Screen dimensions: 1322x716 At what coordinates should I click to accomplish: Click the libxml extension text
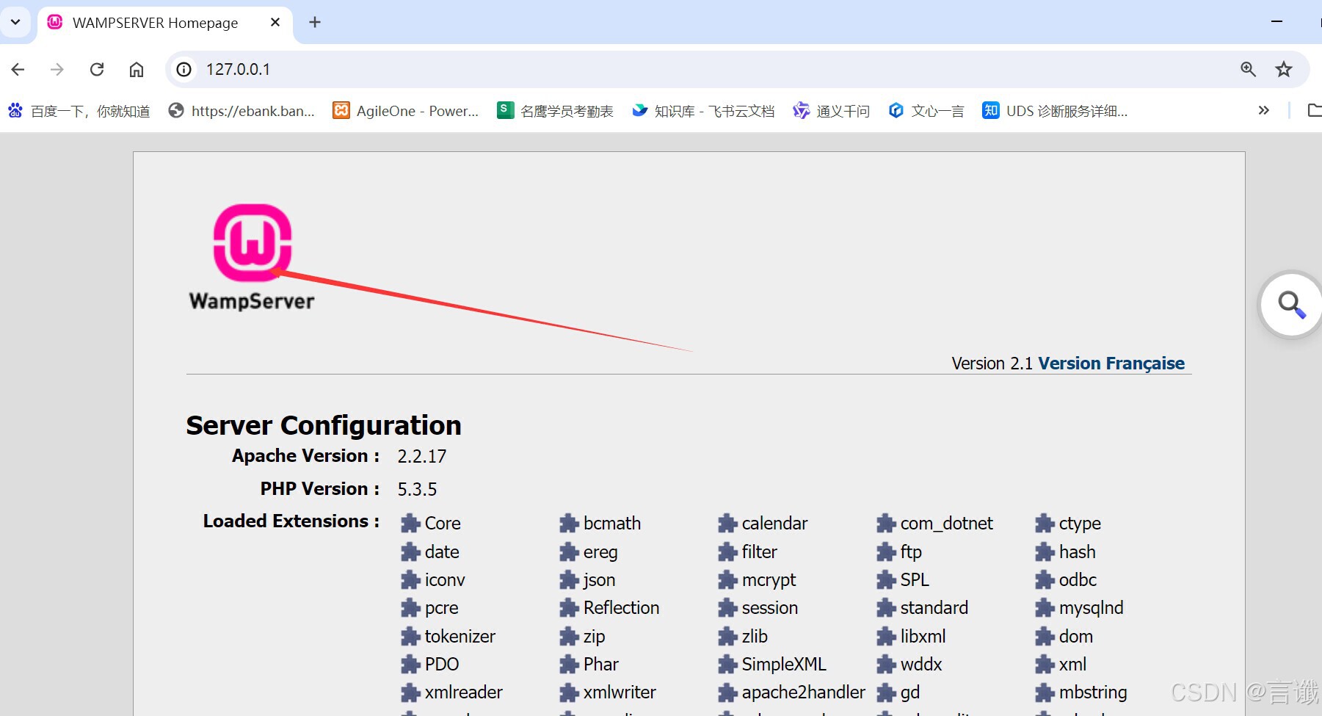pyautogui.click(x=923, y=636)
